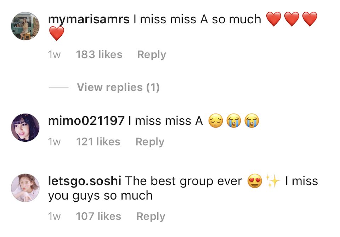Image resolution: width=340 pixels, height=237 pixels.
Task: Reply to letsgo.soshi comment
Action: tap(151, 217)
